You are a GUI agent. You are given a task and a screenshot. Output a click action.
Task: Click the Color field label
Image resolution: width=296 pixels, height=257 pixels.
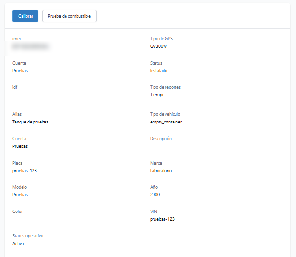pyautogui.click(x=17, y=212)
